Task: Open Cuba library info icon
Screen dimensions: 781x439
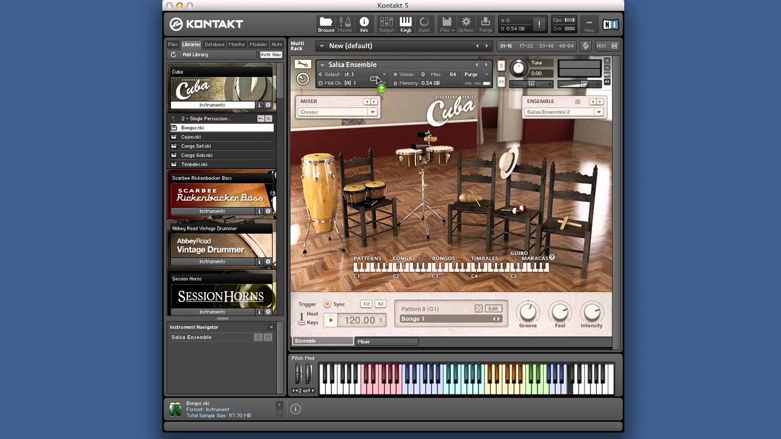Action: pos(259,105)
